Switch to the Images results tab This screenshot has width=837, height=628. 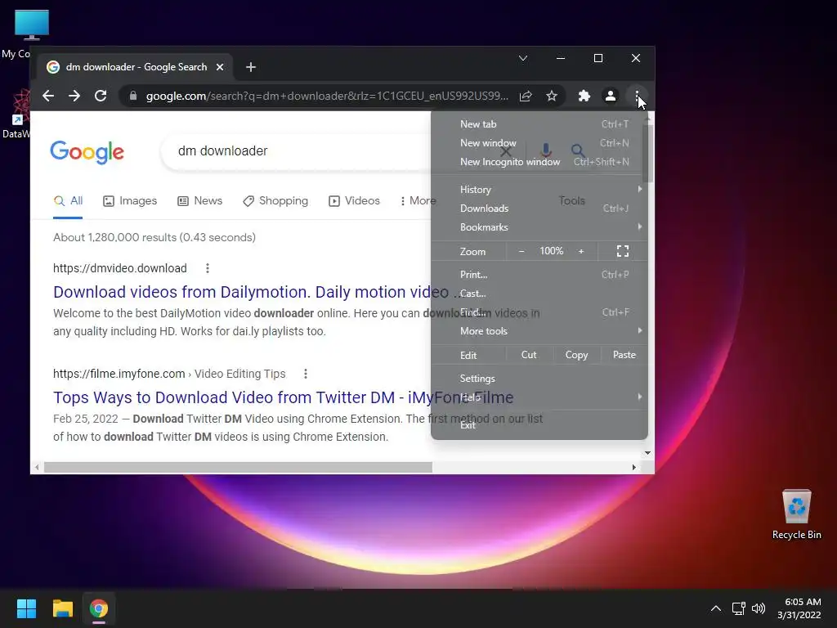click(130, 201)
